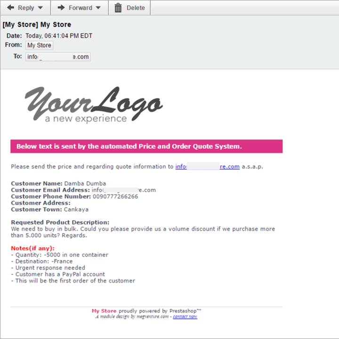Follow the 'contact now' footer link
This screenshot has width=339, height=339.
tap(185, 316)
